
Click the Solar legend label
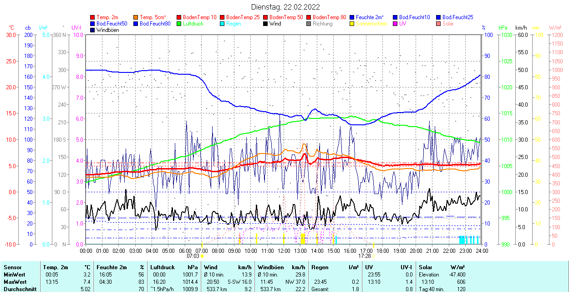pyautogui.click(x=448, y=24)
